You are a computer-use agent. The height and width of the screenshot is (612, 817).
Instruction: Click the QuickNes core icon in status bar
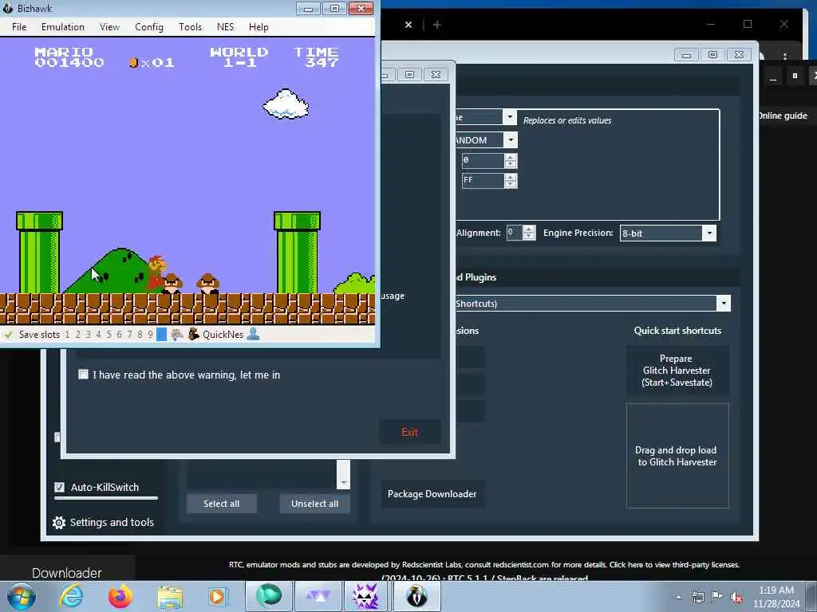(193, 334)
